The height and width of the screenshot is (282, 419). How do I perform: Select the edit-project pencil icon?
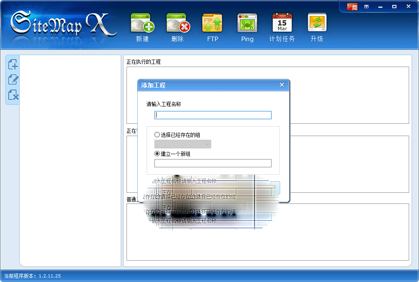point(12,80)
